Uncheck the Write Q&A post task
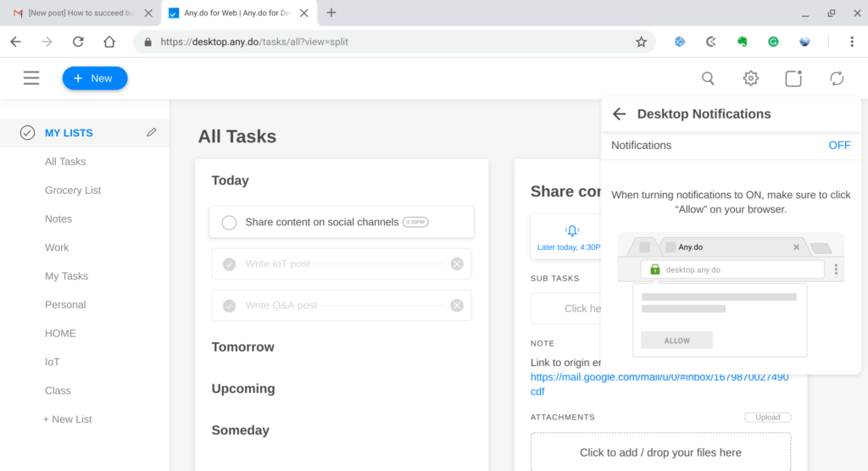This screenshot has width=868, height=471. (229, 306)
